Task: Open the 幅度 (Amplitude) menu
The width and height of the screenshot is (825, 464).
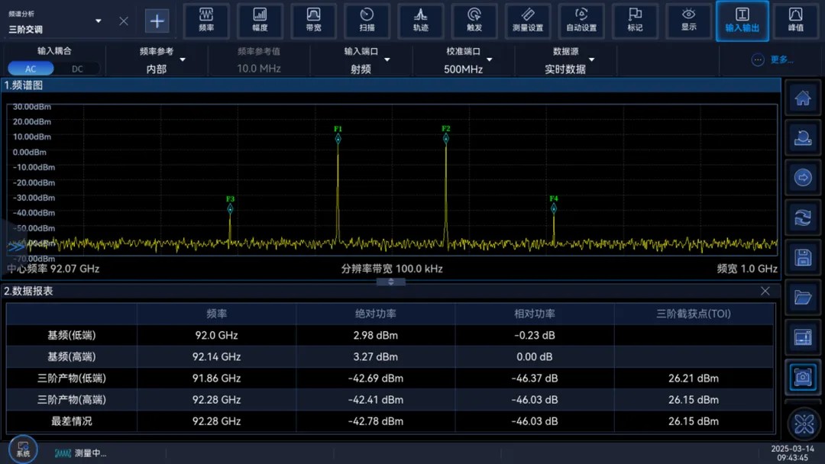Action: tap(260, 21)
